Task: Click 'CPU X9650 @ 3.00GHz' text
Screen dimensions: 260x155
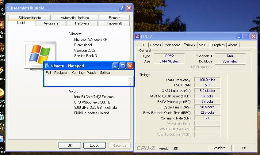Action: 92,102
